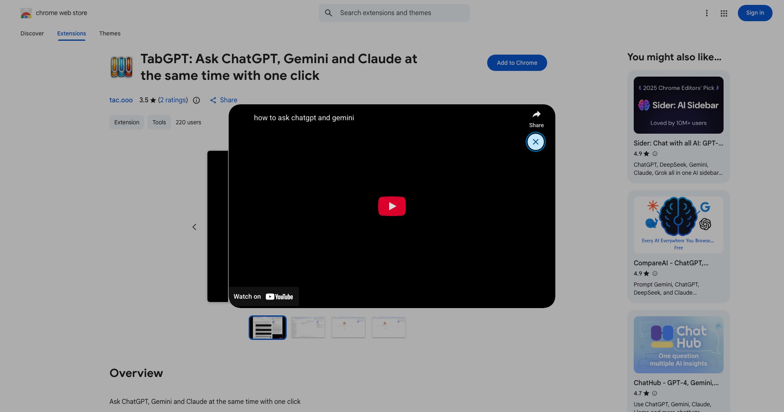Click the search magnifier icon
784x412 pixels.
(x=329, y=13)
